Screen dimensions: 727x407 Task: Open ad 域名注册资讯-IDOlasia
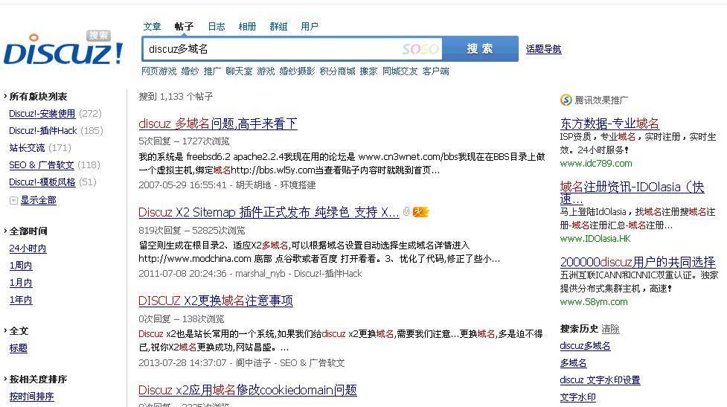click(632, 193)
